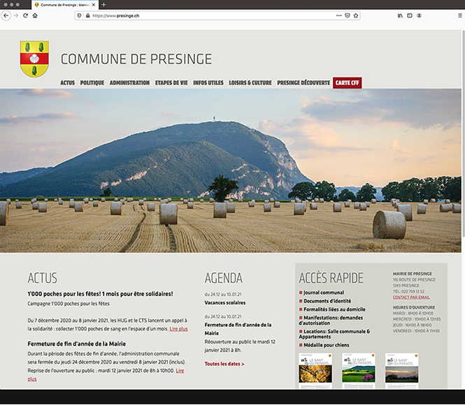Bookmark this page with the star icon

click(357, 15)
